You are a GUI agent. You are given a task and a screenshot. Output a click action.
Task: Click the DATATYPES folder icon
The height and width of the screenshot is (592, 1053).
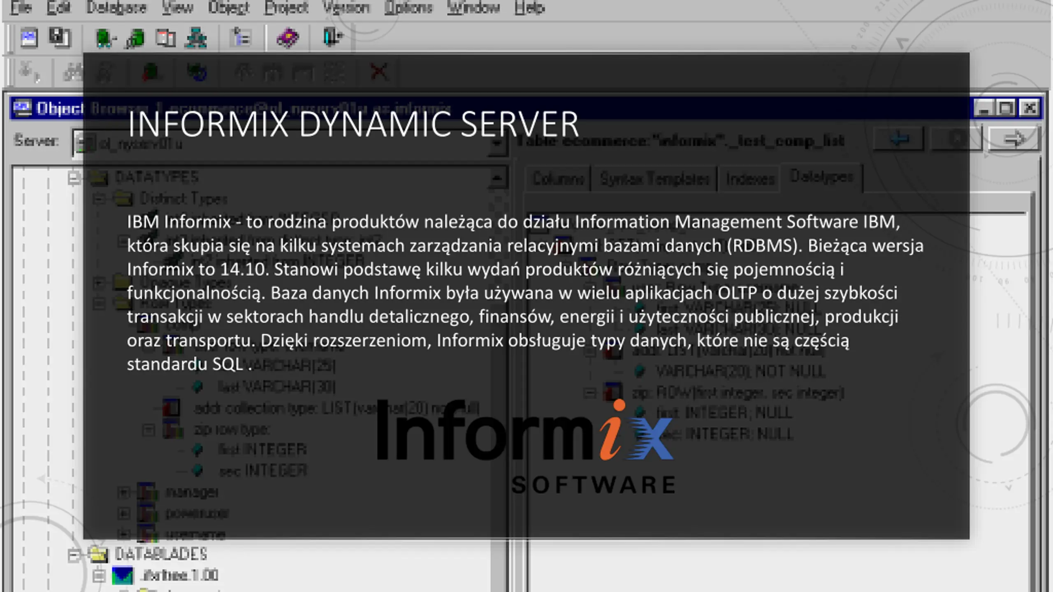pyautogui.click(x=99, y=178)
